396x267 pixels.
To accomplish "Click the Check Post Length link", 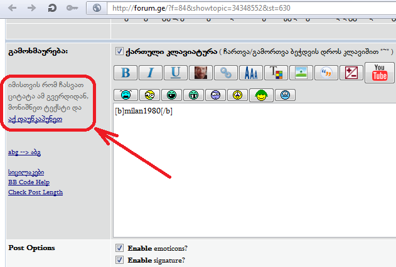I will point(35,192).
